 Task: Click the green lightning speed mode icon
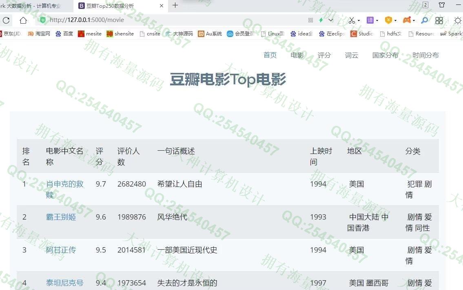click(321, 20)
